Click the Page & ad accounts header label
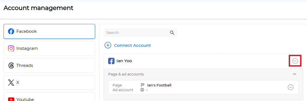The image size is (307, 101). point(126,74)
